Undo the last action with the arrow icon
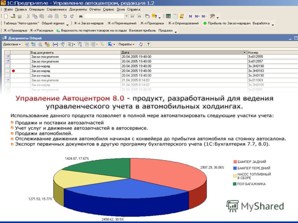 [65, 16]
